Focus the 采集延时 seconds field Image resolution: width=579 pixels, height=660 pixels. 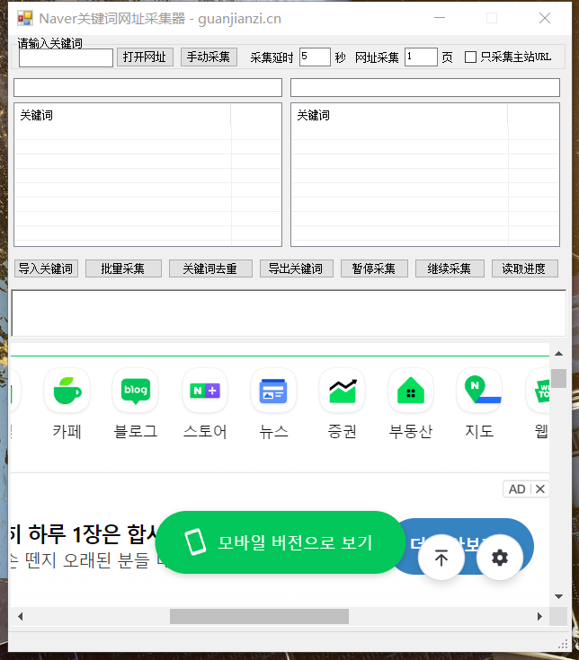point(315,57)
